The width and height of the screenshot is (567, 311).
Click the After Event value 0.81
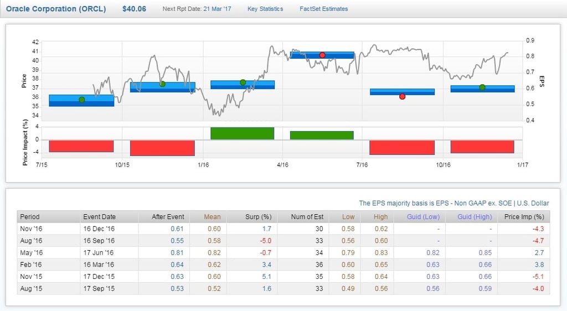177,252
